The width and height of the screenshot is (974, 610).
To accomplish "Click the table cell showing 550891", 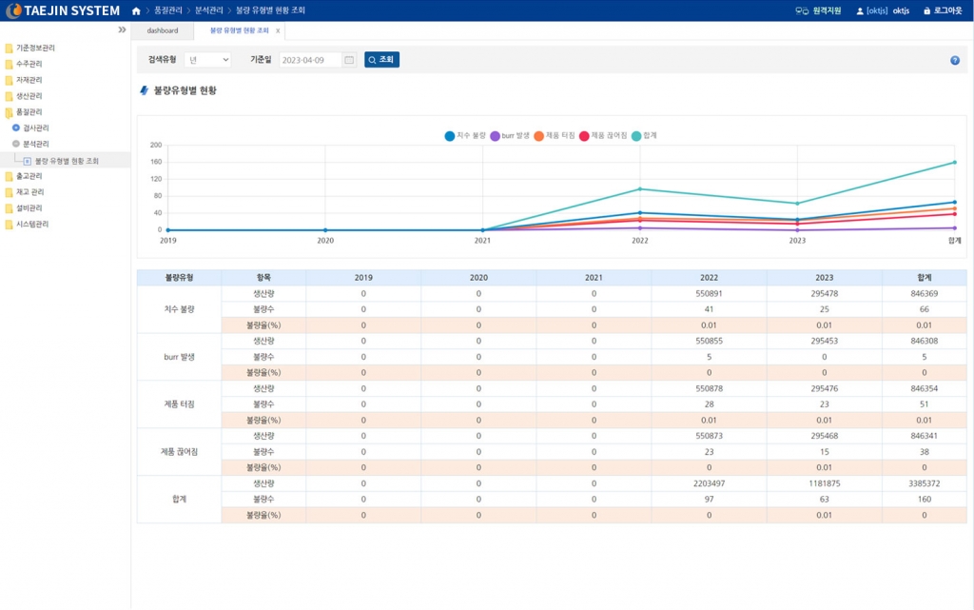I will point(709,294).
